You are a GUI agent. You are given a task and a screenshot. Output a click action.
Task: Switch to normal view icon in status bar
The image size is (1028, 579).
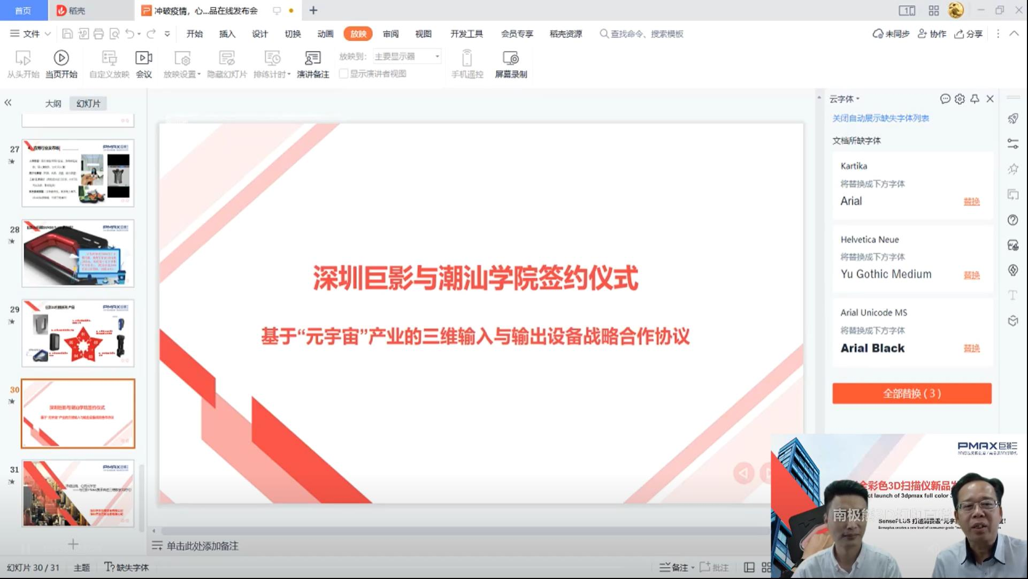(x=749, y=567)
